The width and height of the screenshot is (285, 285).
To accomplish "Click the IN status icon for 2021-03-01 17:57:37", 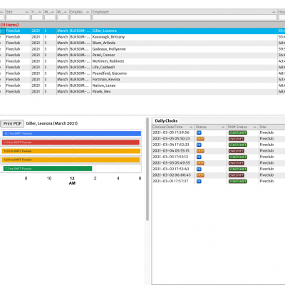I will coord(199,182).
